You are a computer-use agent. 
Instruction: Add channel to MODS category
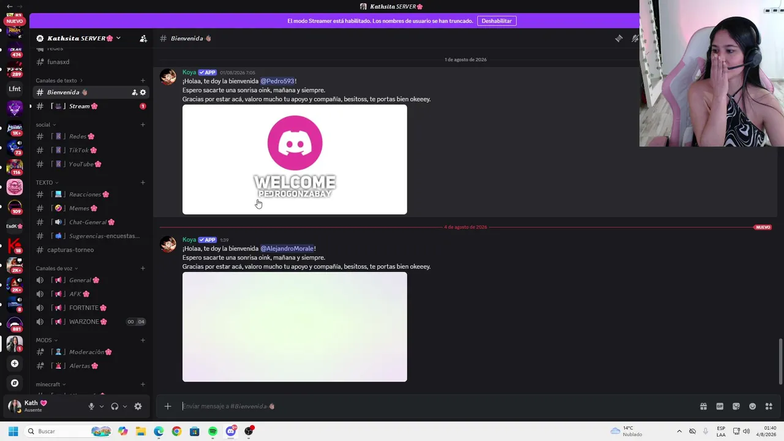pos(143,341)
